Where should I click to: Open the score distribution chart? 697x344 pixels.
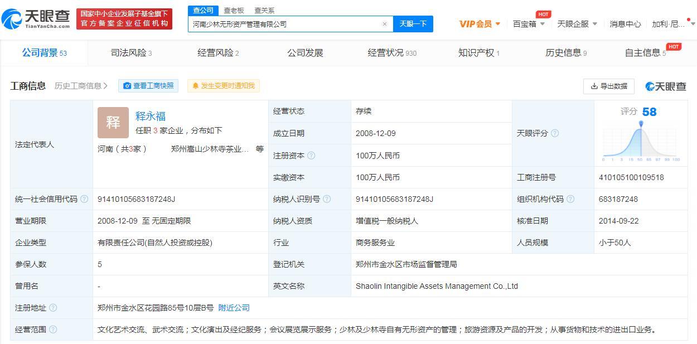point(641,140)
